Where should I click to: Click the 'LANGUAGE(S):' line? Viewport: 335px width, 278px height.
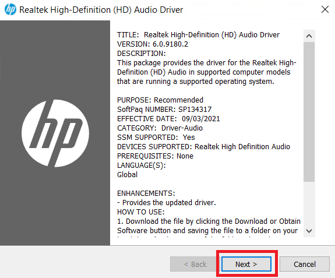coord(142,166)
